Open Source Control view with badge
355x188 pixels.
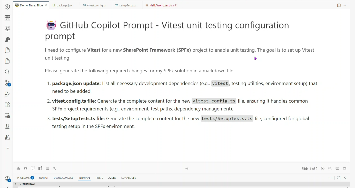click(7, 83)
